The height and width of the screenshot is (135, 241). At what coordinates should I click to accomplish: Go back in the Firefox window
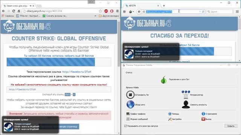click(139, 12)
